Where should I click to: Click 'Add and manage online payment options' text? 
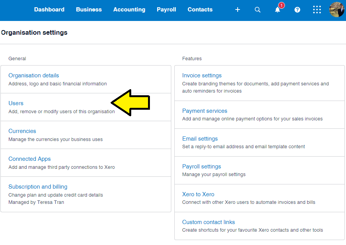(253, 119)
